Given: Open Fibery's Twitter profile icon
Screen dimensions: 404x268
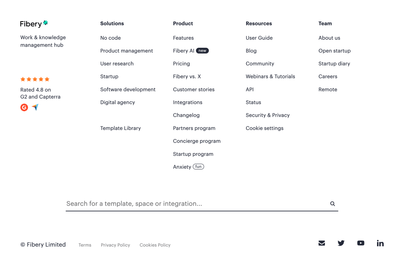Looking at the screenshot, I should [341, 243].
